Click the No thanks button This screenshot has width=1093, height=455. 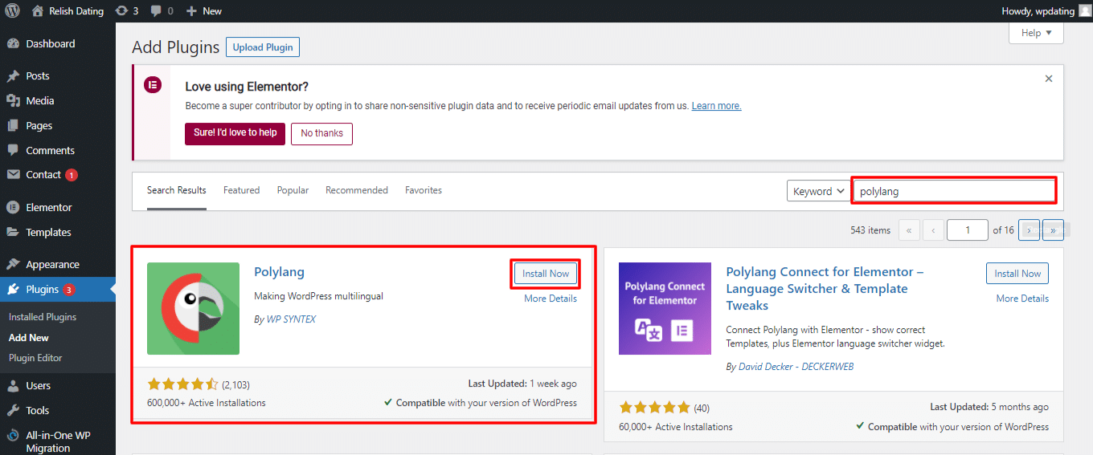[321, 133]
